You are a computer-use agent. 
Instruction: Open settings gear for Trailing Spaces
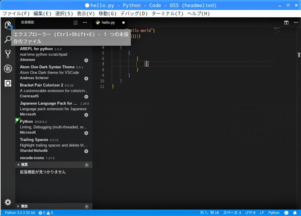86,151
